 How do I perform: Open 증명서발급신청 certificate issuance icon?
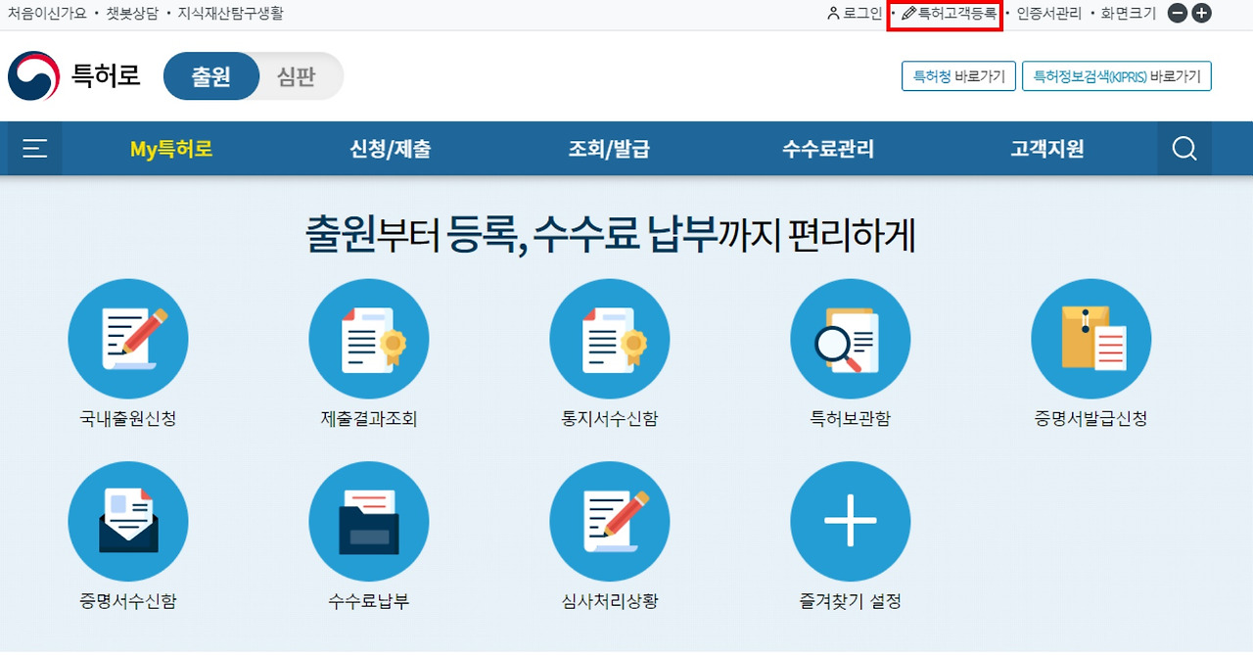point(1091,339)
